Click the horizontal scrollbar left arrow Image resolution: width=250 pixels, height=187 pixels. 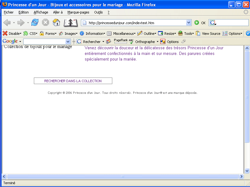point(4,176)
